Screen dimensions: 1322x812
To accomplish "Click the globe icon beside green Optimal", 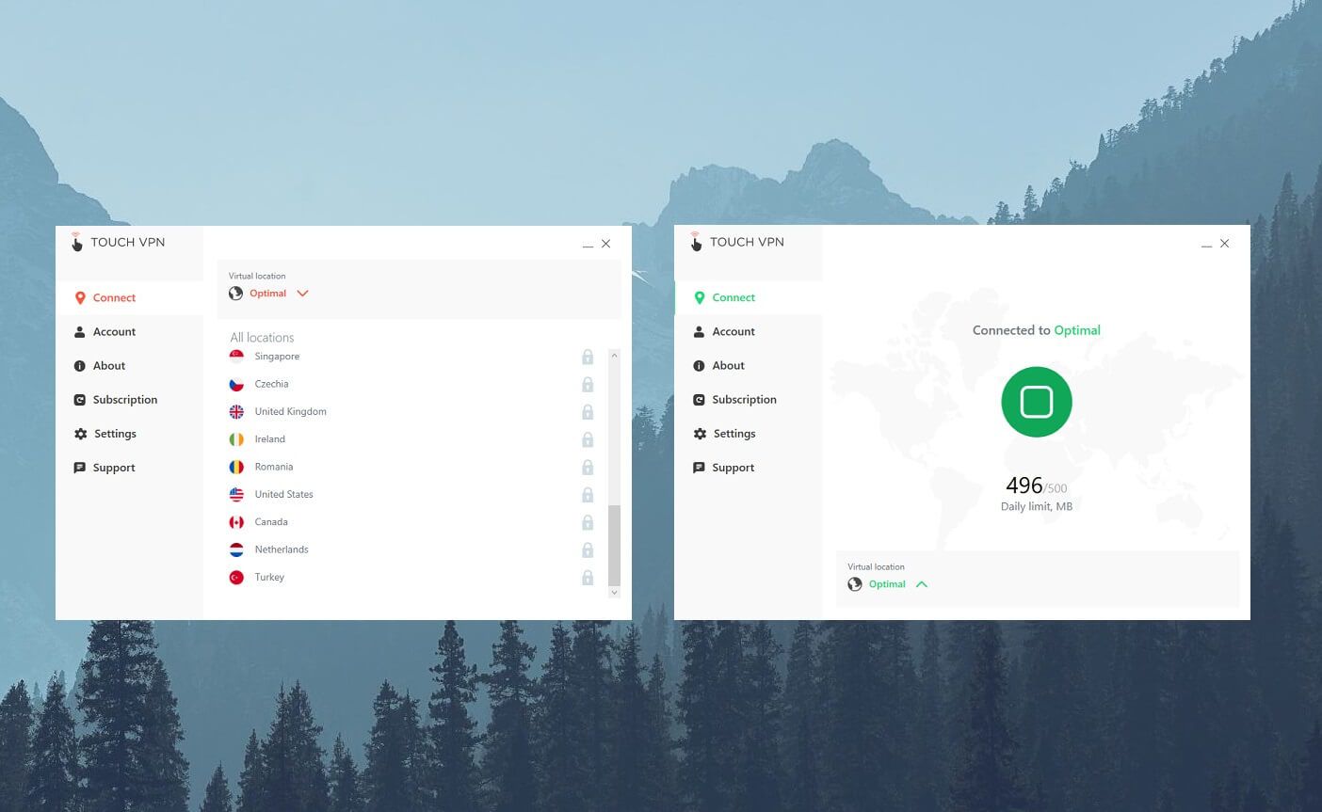I will pyautogui.click(x=855, y=584).
